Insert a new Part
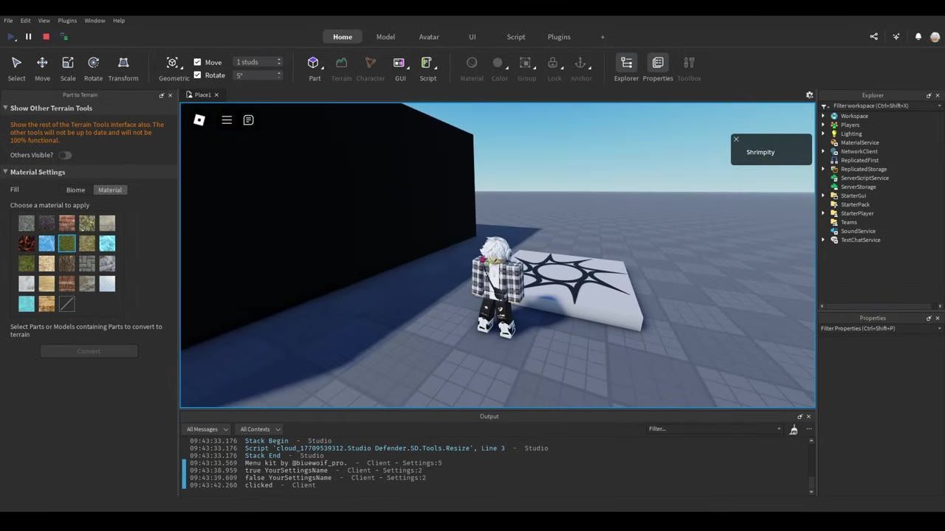The width and height of the screenshot is (945, 531). pyautogui.click(x=315, y=69)
